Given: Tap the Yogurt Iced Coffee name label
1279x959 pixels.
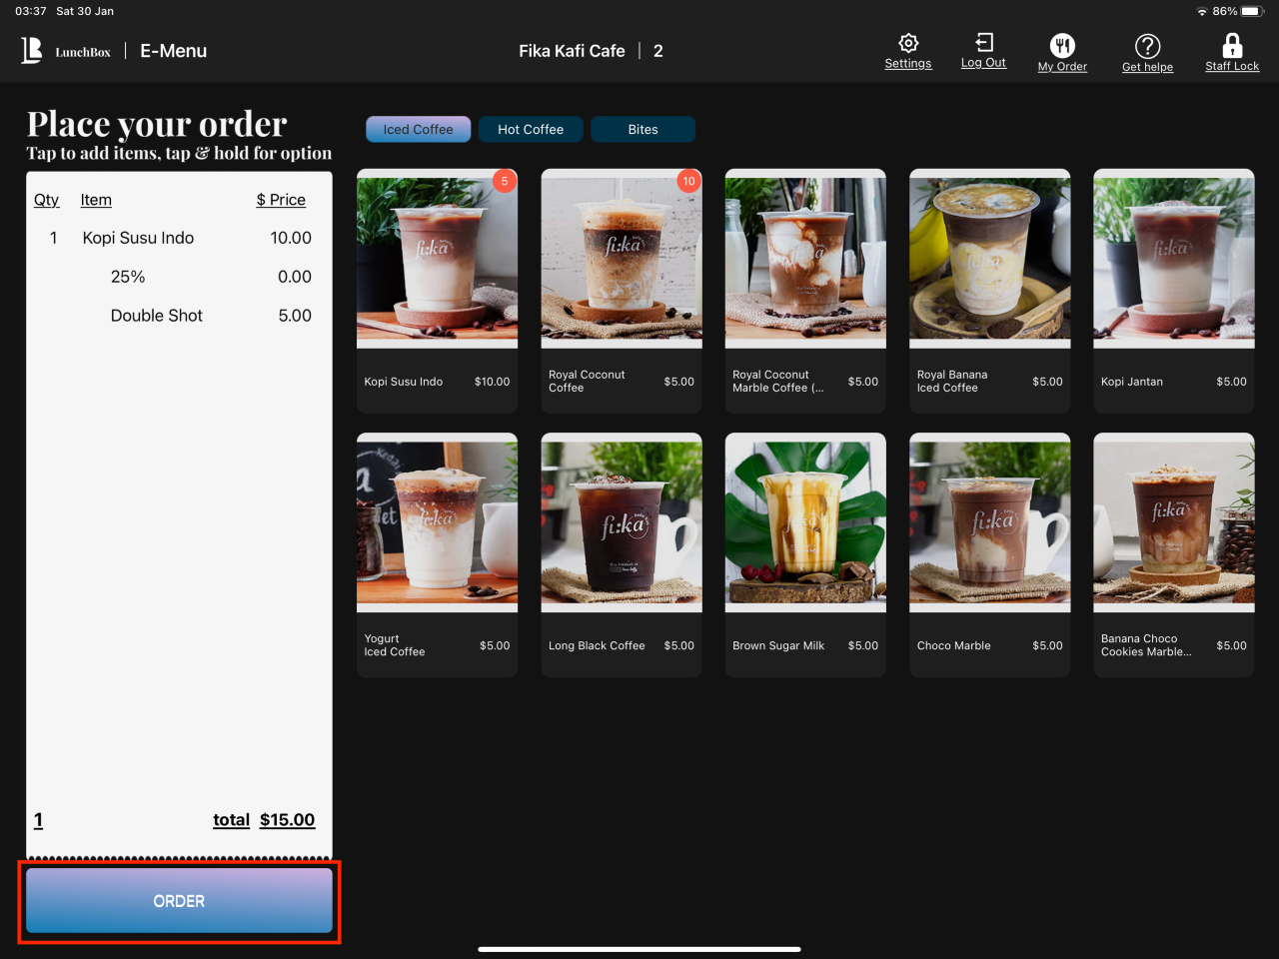Looking at the screenshot, I should pyautogui.click(x=395, y=645).
